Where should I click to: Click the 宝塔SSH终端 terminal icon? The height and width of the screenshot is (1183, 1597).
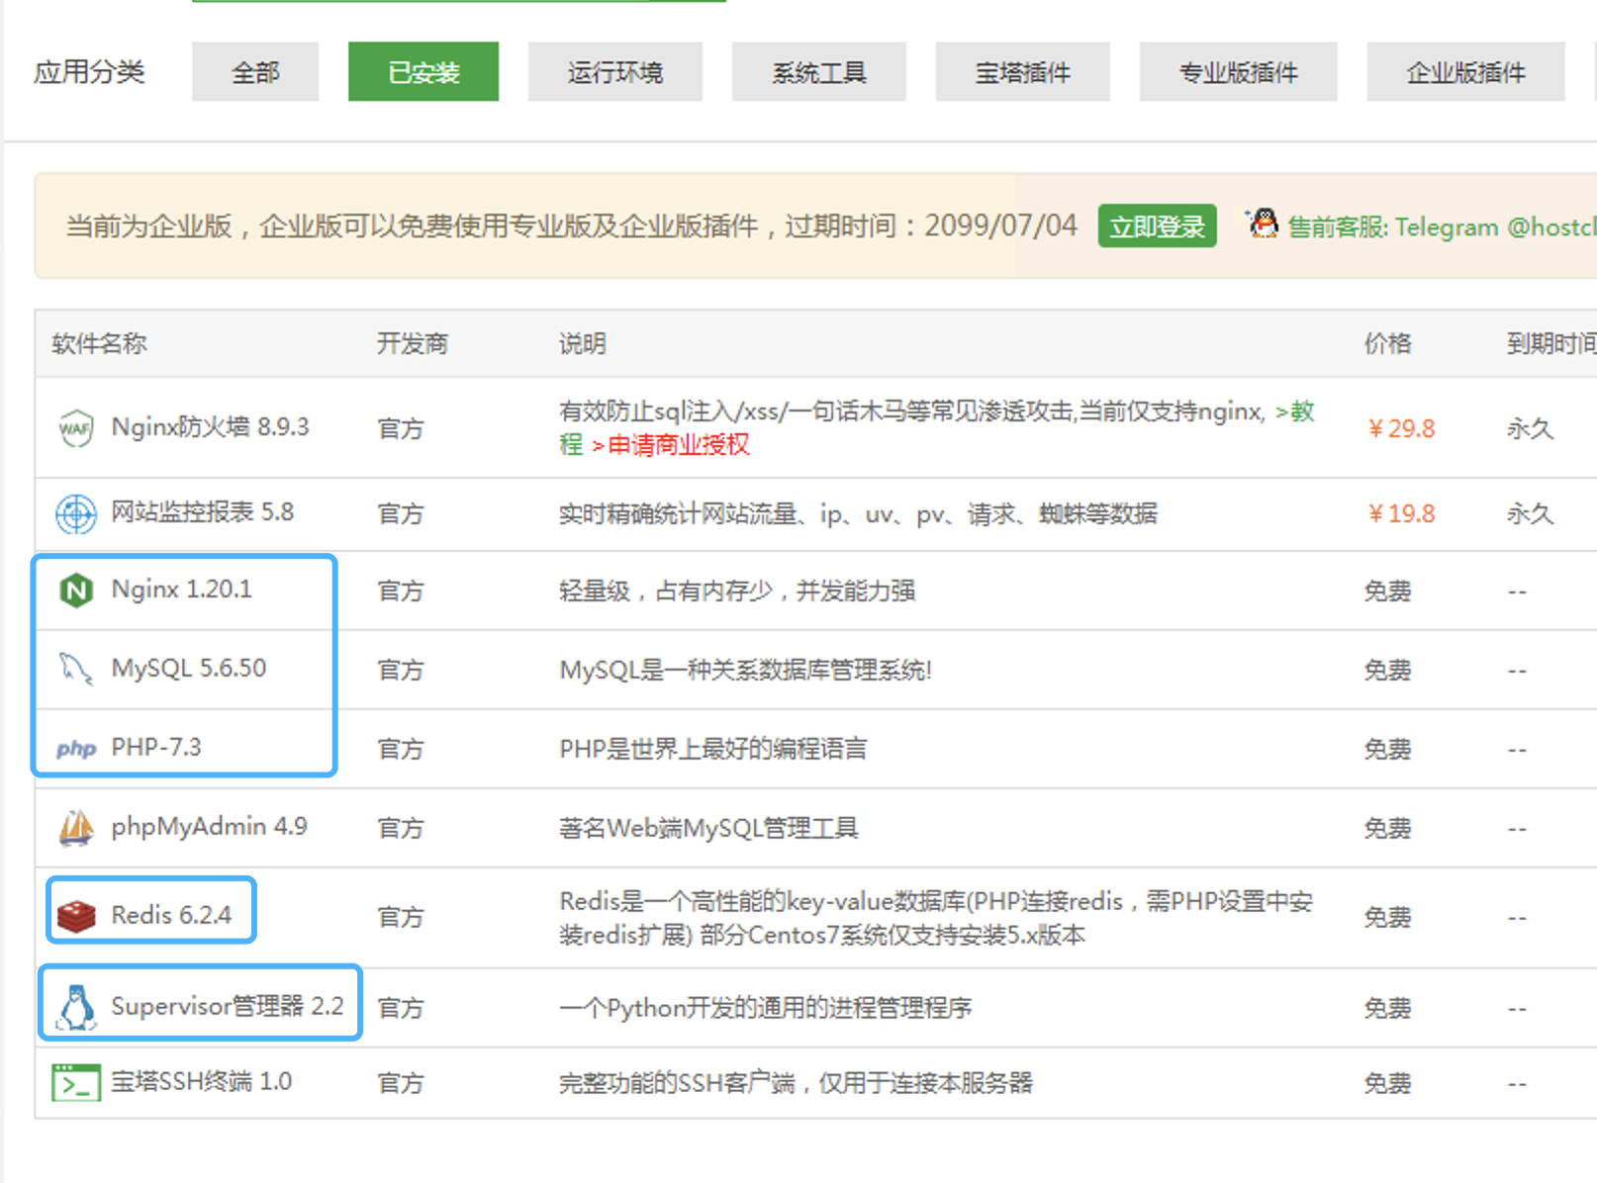76,1083
